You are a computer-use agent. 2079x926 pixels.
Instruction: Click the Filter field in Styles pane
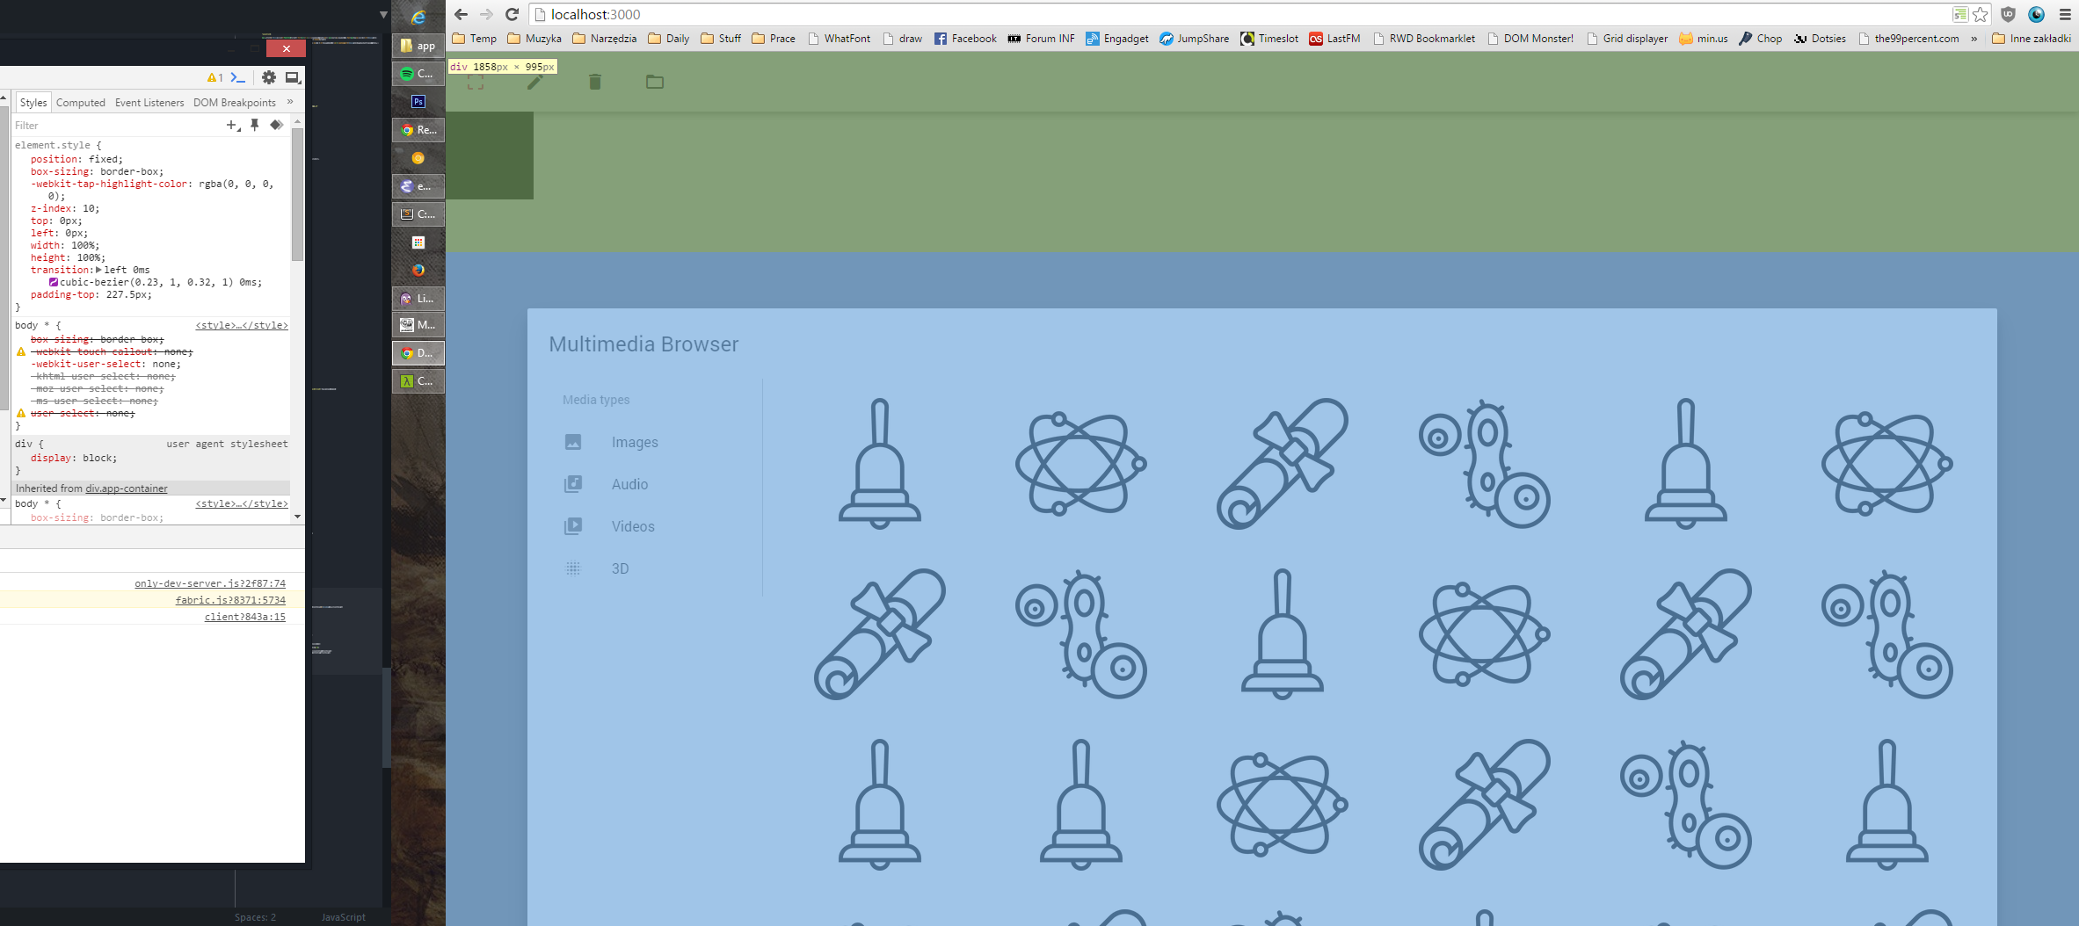114,126
